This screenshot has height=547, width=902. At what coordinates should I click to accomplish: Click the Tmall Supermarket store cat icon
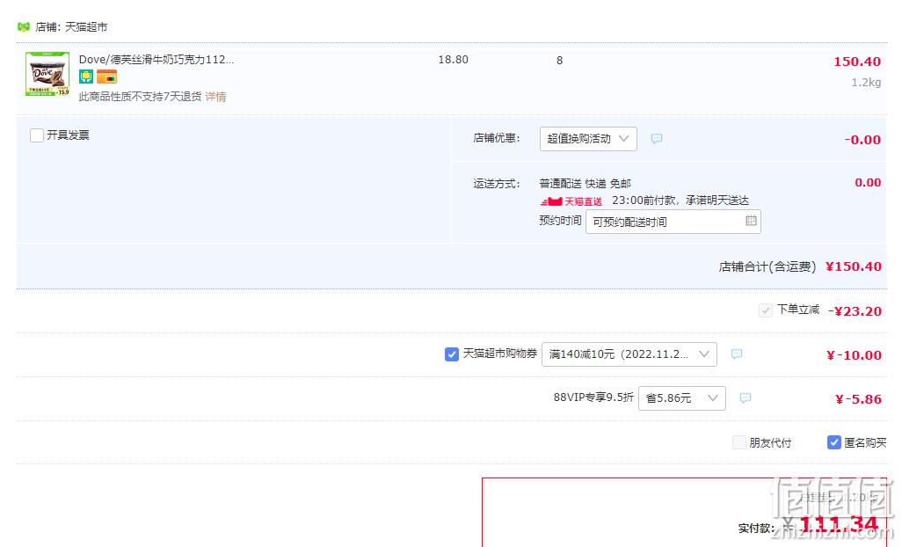pyautogui.click(x=24, y=27)
